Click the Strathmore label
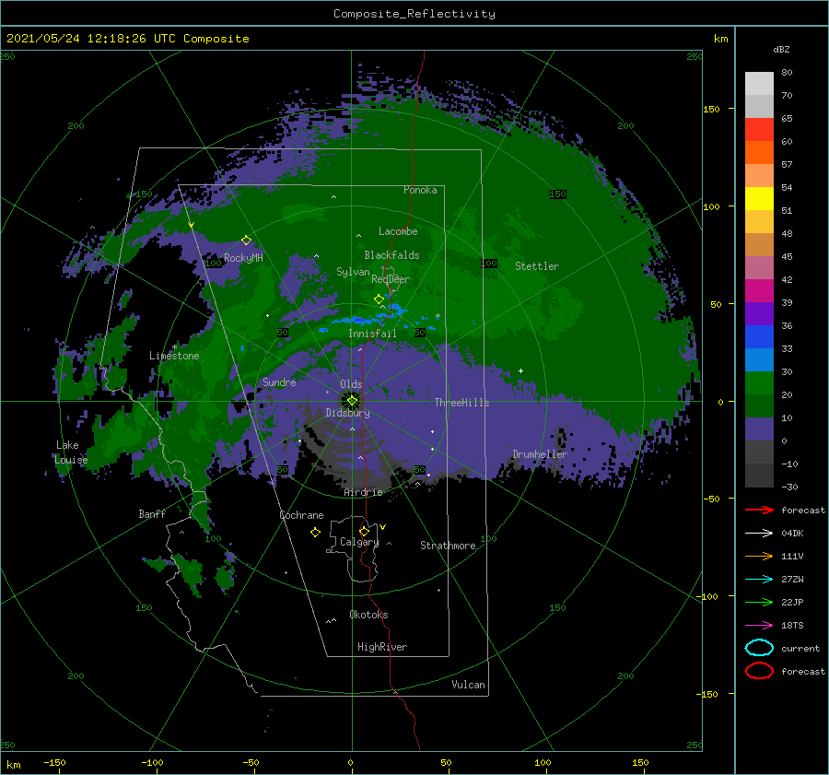The height and width of the screenshot is (775, 829). [x=448, y=546]
